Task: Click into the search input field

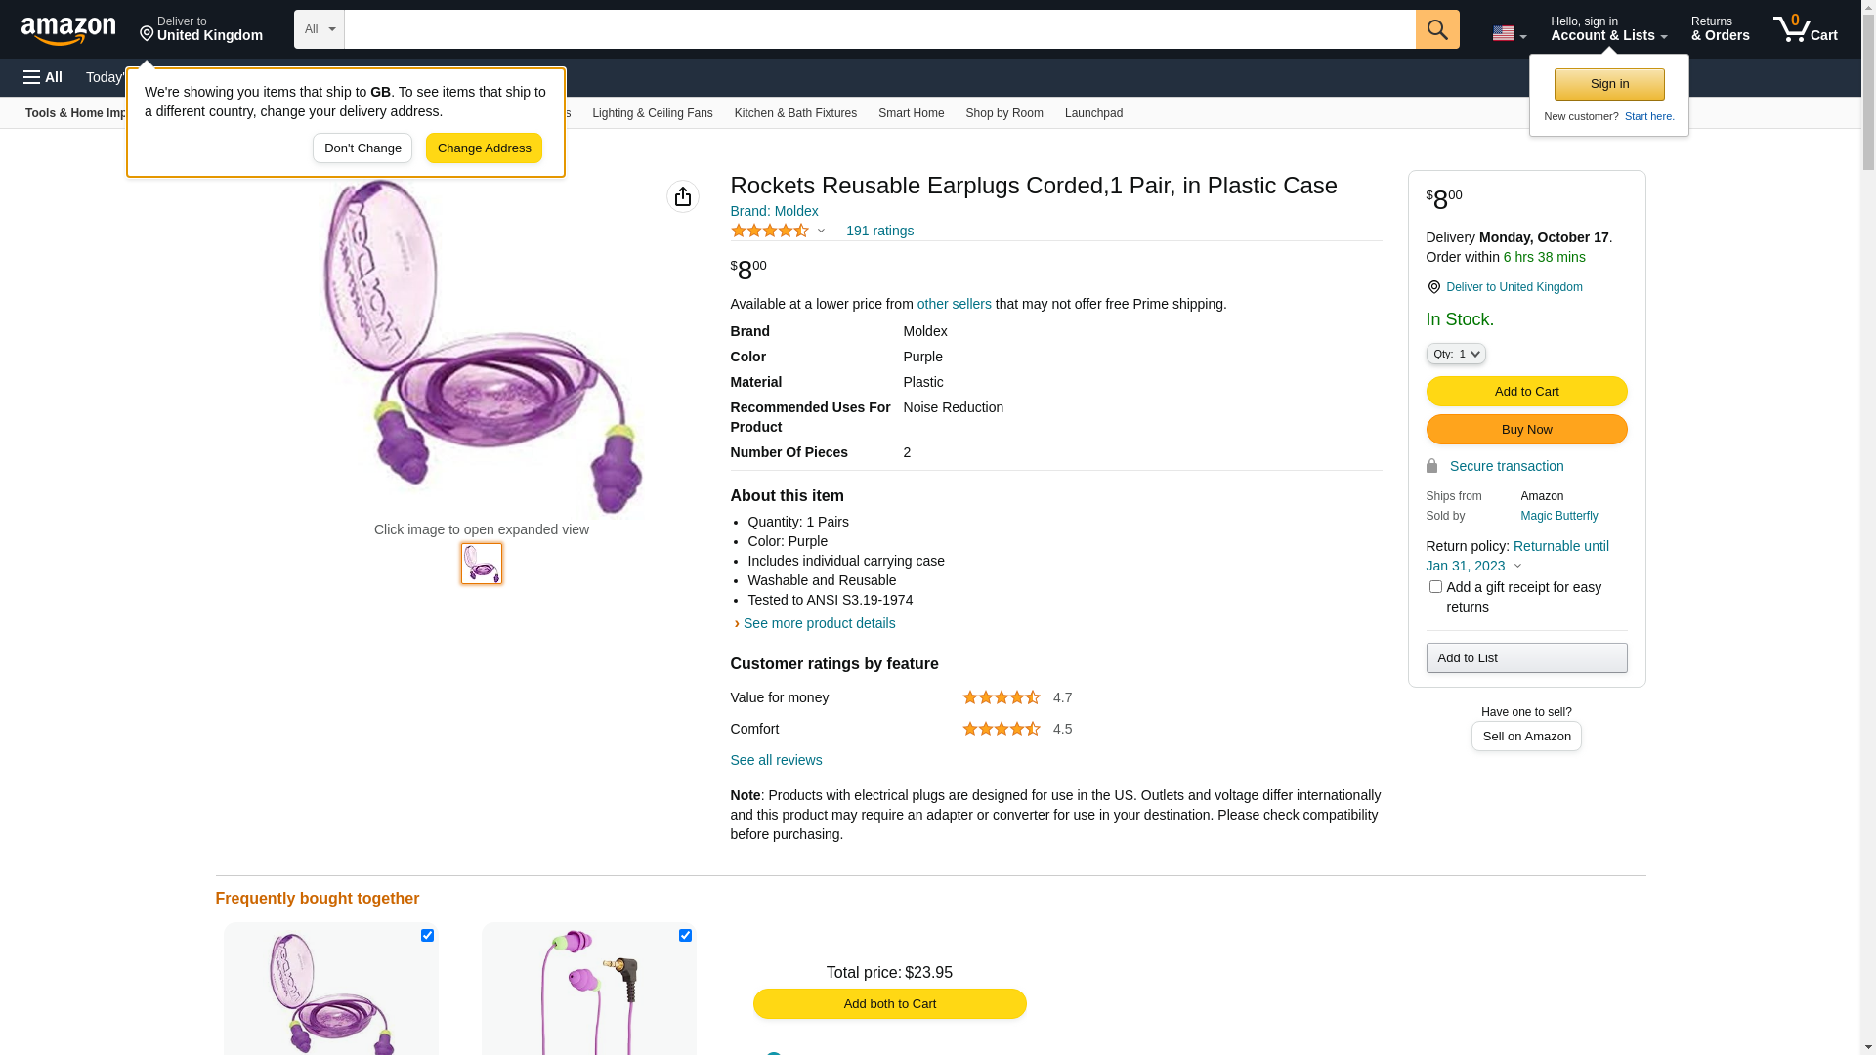Action: coord(879,29)
